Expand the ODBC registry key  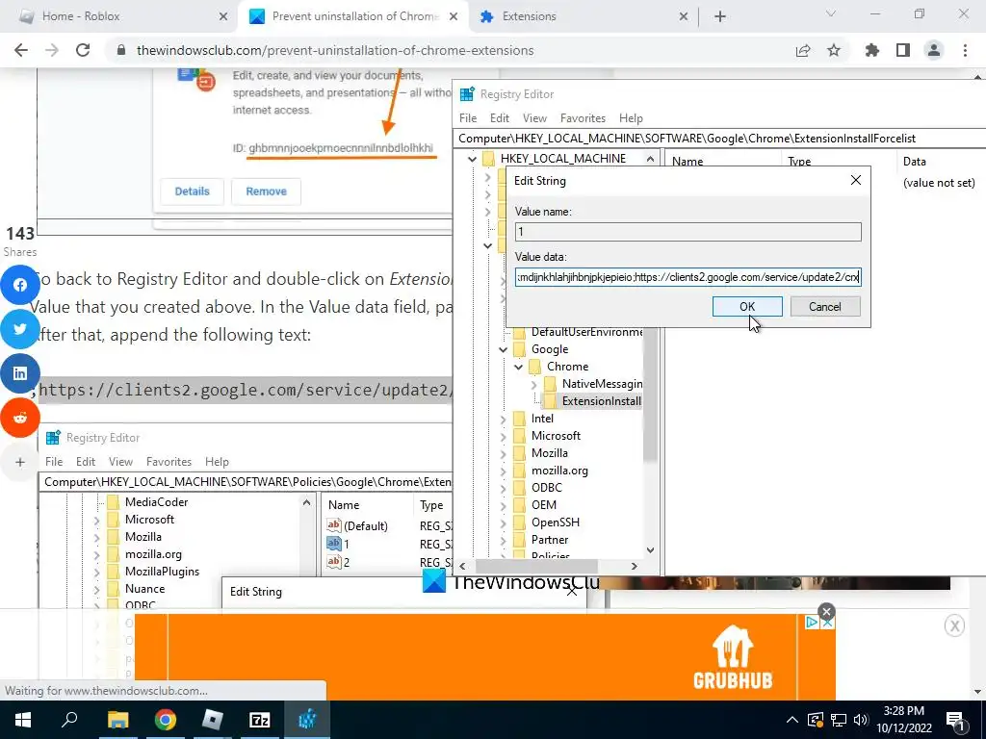pos(503,488)
